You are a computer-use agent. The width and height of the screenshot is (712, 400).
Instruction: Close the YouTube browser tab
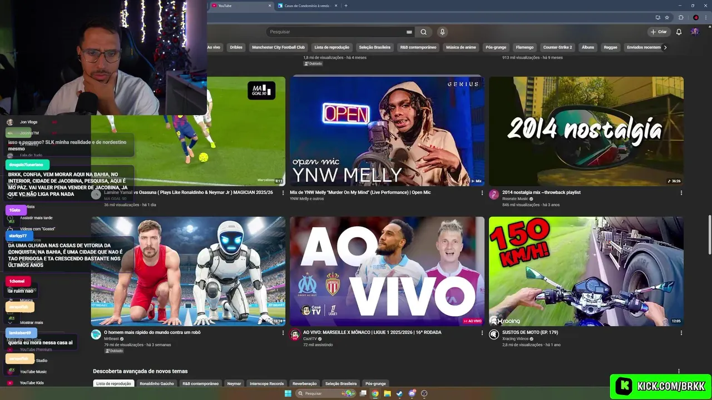270,6
